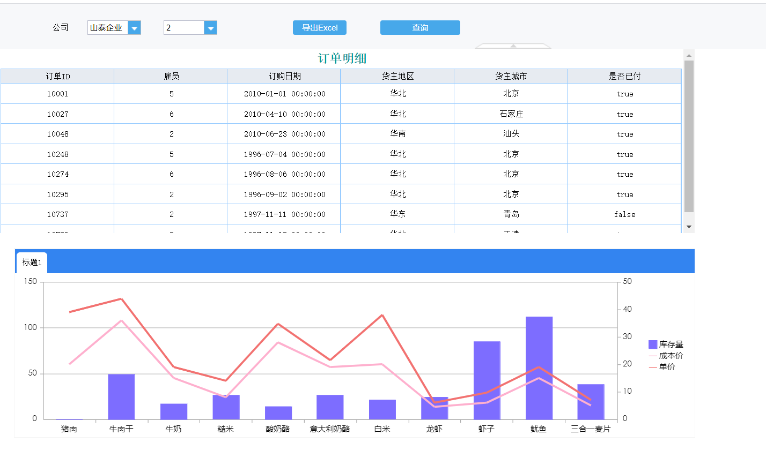The height and width of the screenshot is (465, 766).
Task: Click the 查询 button
Action: [420, 28]
